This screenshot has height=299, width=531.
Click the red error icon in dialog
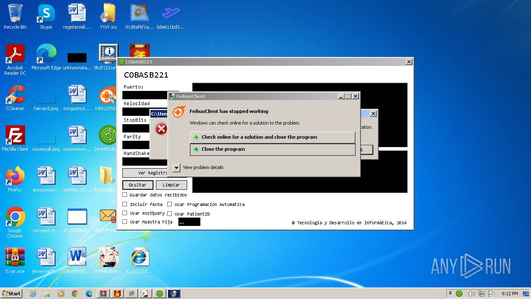point(161,129)
